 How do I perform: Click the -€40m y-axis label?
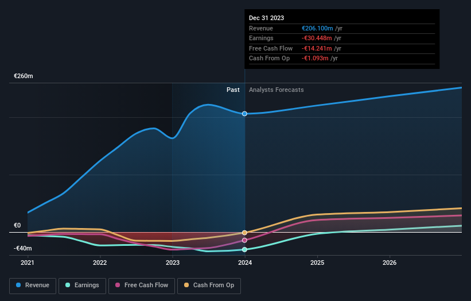coord(23,248)
